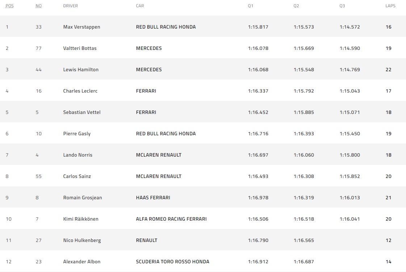Select Pierre Gasly's driver name
This screenshot has height=272, width=406.
click(x=77, y=133)
